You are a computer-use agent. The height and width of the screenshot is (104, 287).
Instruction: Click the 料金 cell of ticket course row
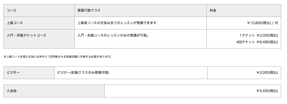pos(244,39)
